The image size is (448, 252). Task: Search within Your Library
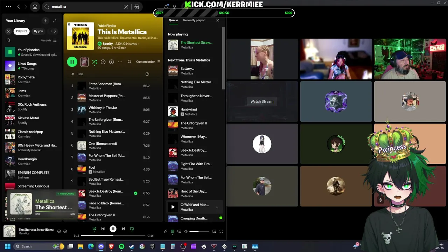[8, 40]
